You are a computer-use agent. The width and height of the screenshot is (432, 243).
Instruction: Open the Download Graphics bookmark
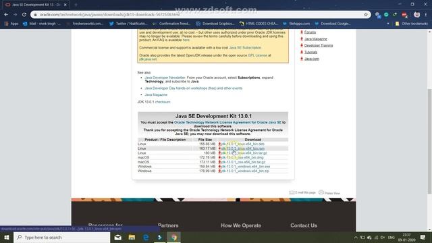point(215,24)
